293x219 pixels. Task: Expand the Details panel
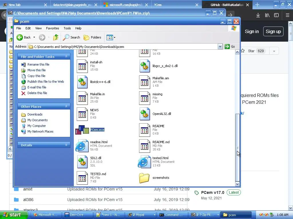tap(66, 145)
